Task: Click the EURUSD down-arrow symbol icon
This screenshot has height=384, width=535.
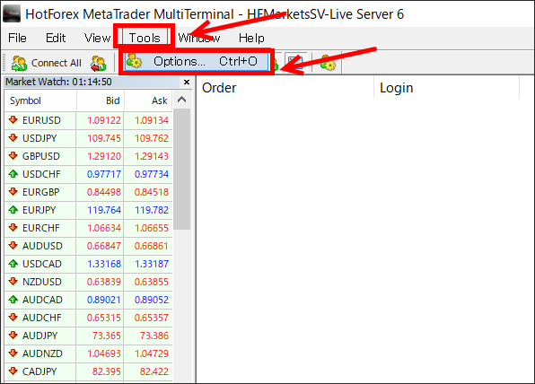Action: 13,120
